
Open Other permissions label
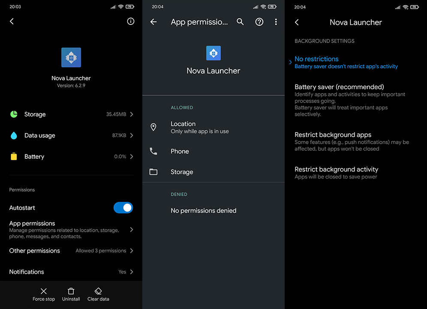35,251
